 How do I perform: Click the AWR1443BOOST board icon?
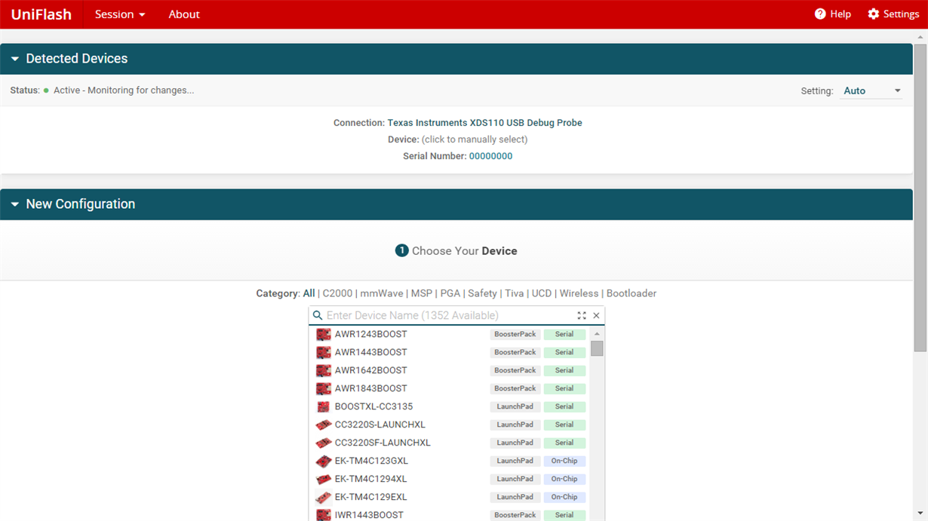click(x=324, y=352)
